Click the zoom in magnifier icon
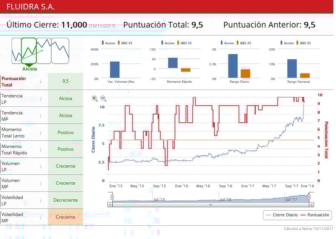Viewport: 336px width, 239px height. click(x=95, y=99)
